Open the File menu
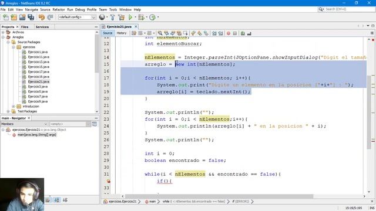Image resolution: width=376 pixels, height=211 pixels. [x=3, y=9]
